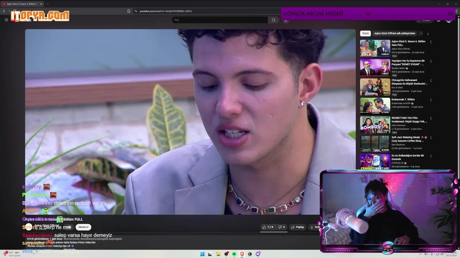Image resolution: width=460 pixels, height=258 pixels.
Task: Click the 'Abone ol' subscribe button
Action: (x=83, y=227)
